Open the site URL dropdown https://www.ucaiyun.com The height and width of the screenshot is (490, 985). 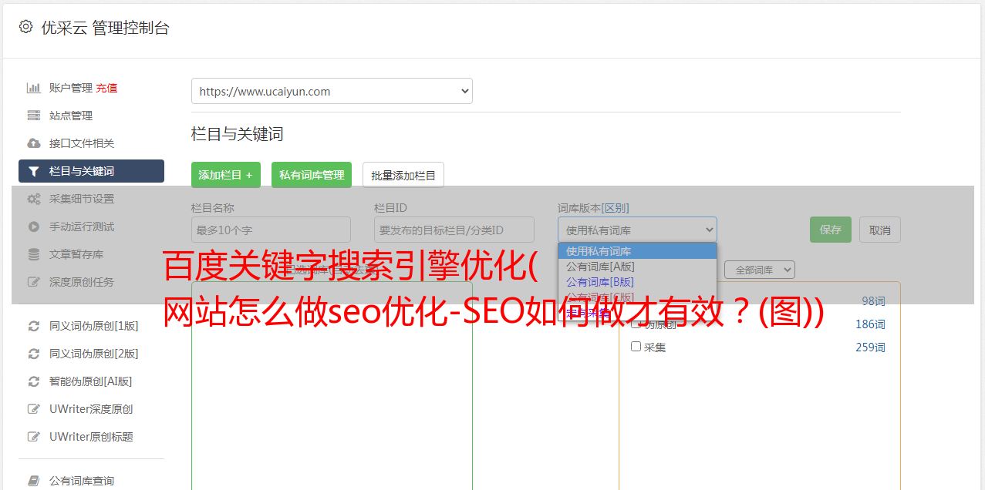[332, 91]
